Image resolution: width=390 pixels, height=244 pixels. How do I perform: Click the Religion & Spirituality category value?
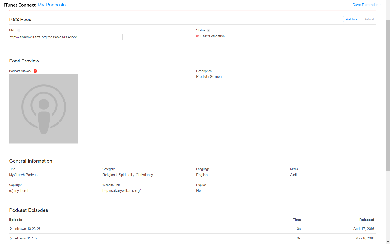coord(128,175)
